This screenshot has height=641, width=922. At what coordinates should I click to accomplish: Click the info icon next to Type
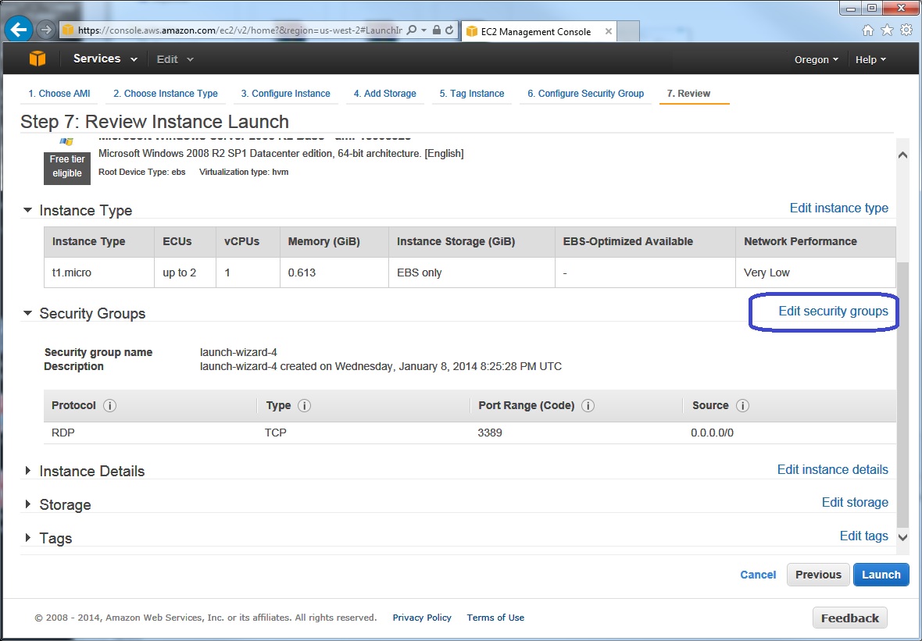[304, 405]
